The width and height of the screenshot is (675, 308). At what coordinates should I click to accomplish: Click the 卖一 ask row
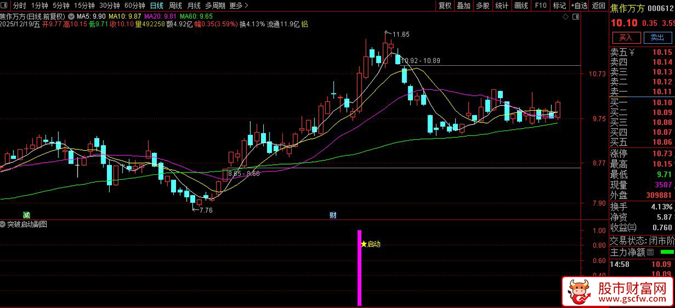[642, 92]
